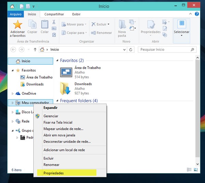
Task: Switch to the Compartilhar tab
Action: [x=54, y=14]
